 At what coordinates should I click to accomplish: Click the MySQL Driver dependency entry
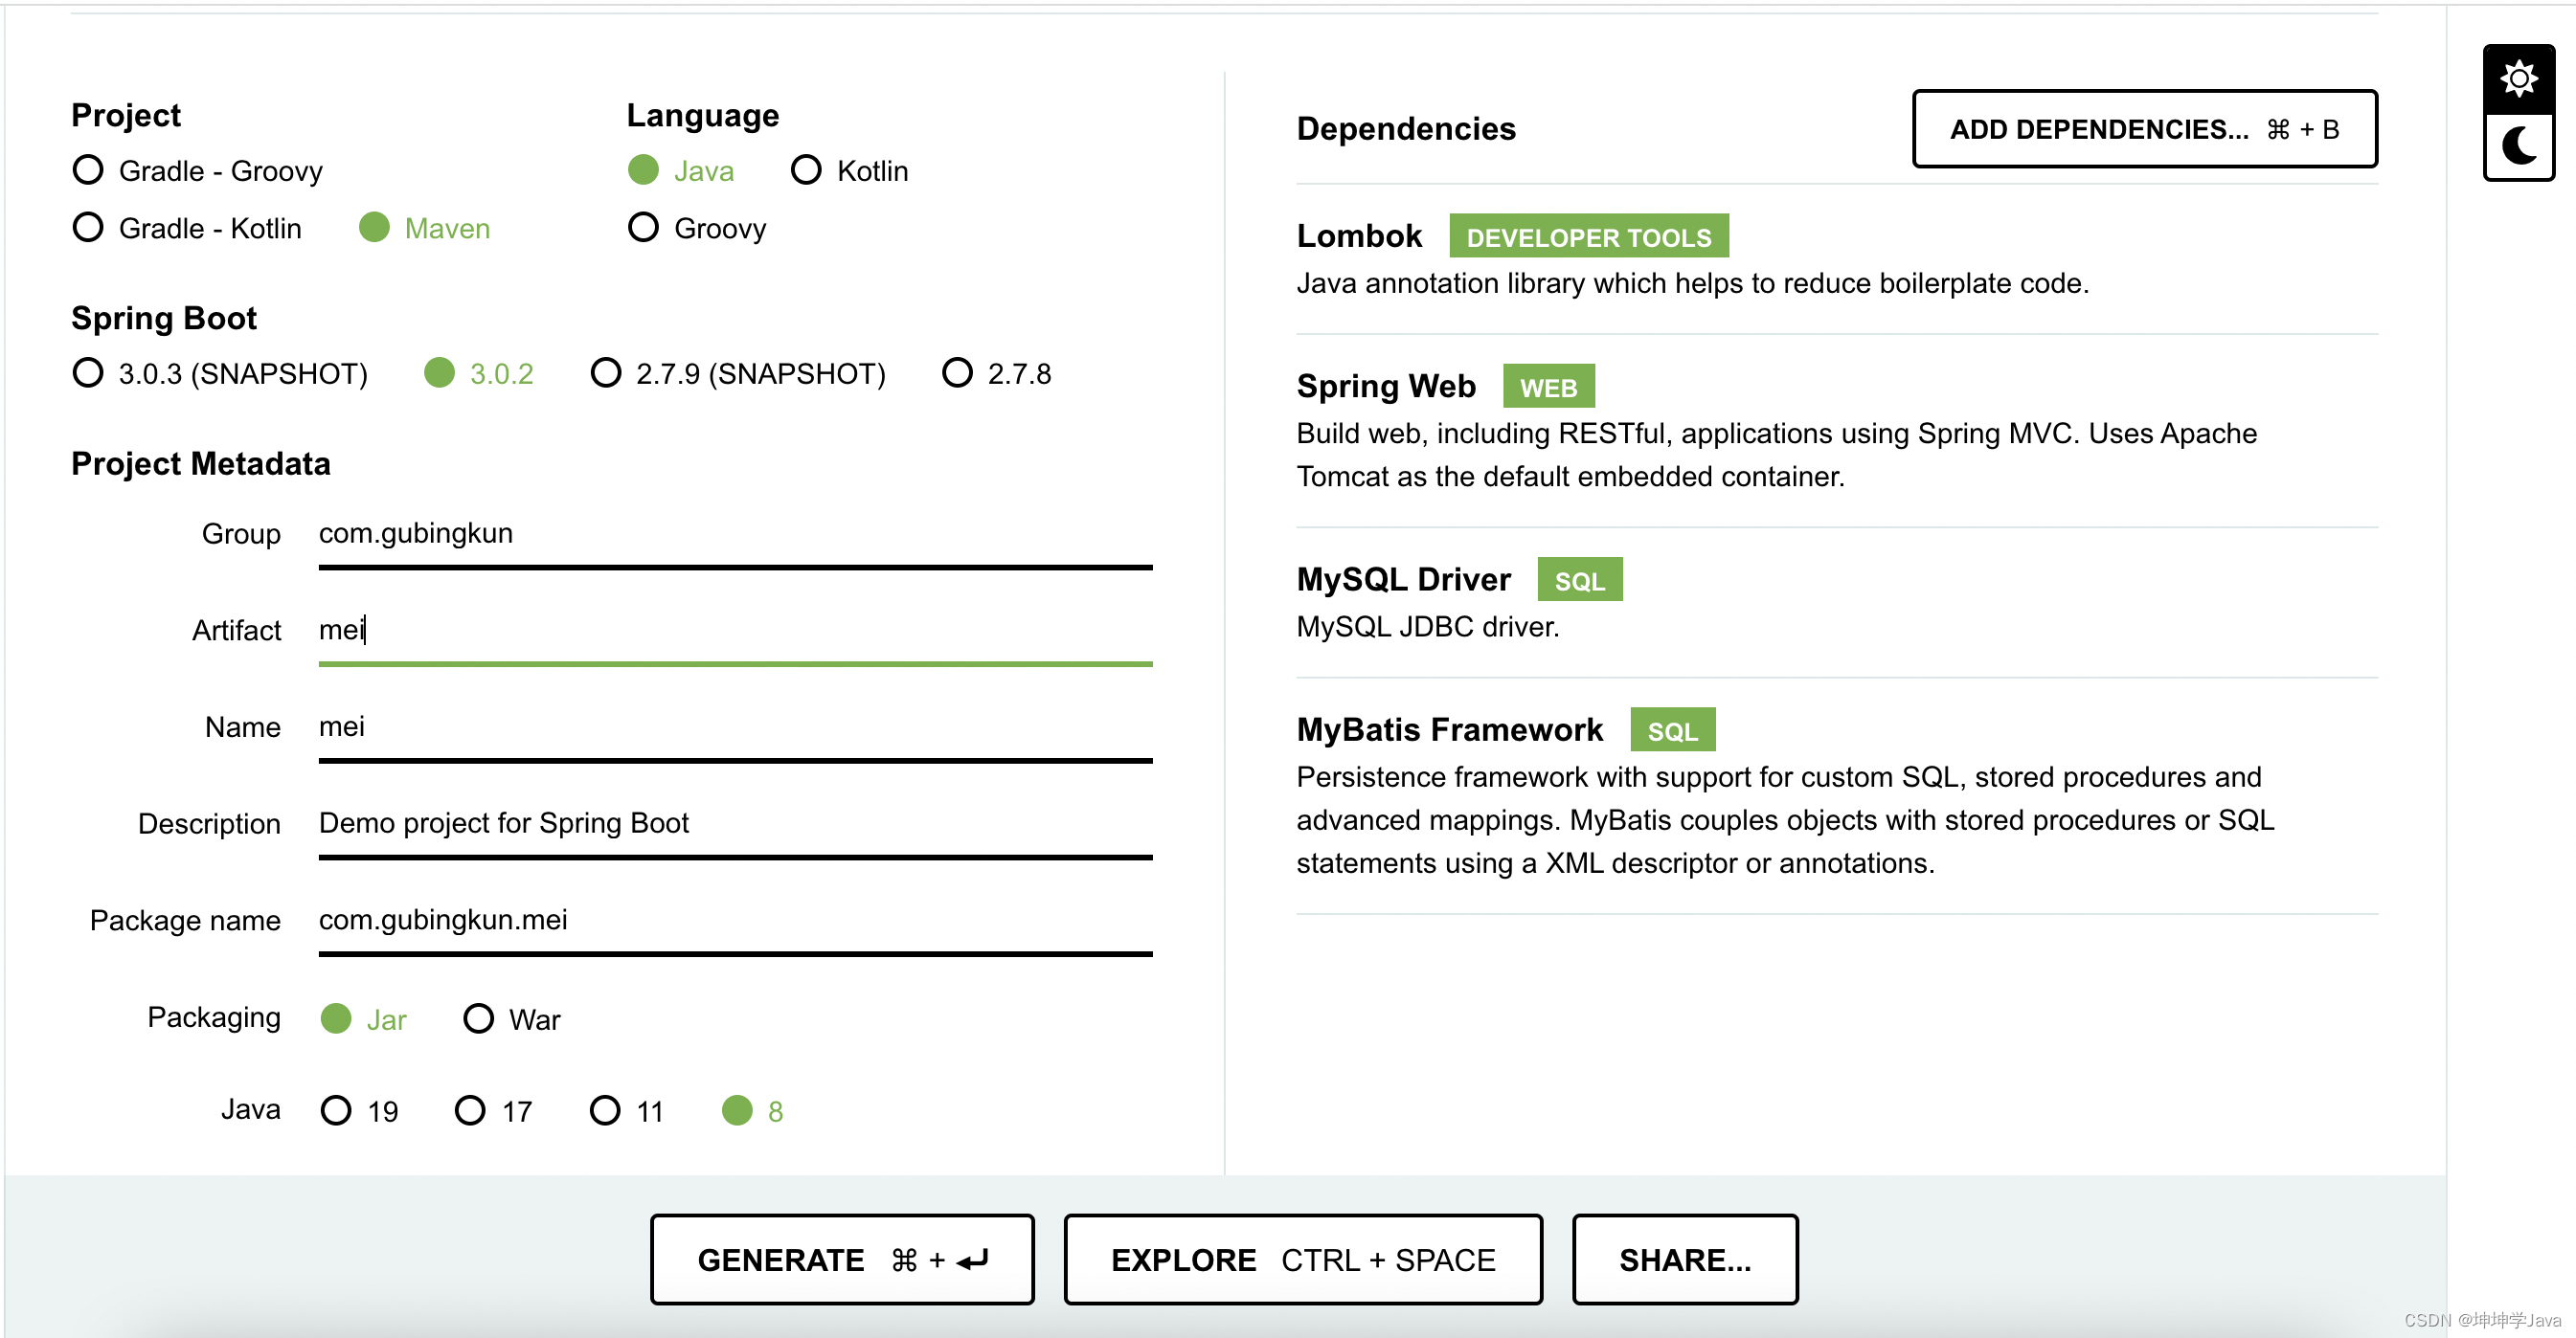(x=1837, y=603)
